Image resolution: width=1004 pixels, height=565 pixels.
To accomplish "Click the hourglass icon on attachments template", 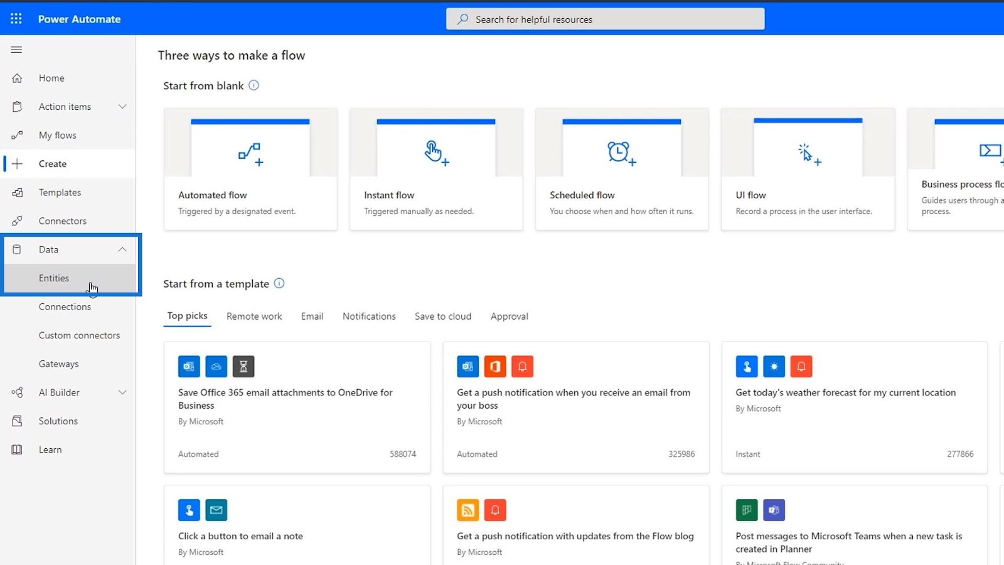I will [x=243, y=367].
